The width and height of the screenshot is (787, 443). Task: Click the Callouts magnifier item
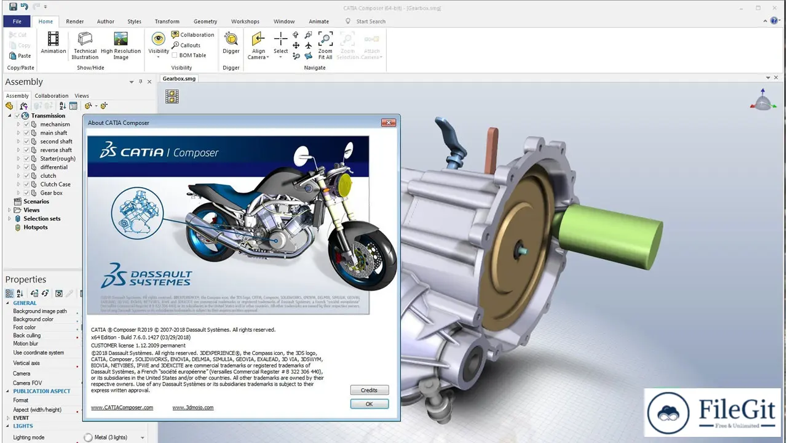186,45
